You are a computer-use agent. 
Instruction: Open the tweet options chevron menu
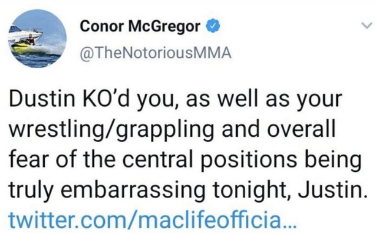tap(367, 25)
